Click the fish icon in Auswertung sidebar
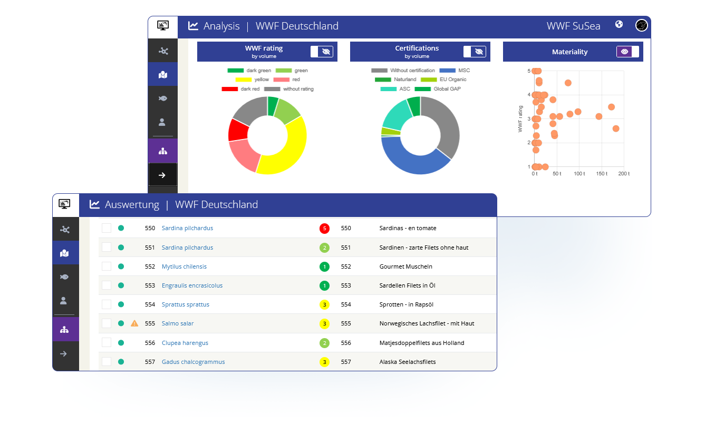The image size is (715, 435). coord(64,276)
